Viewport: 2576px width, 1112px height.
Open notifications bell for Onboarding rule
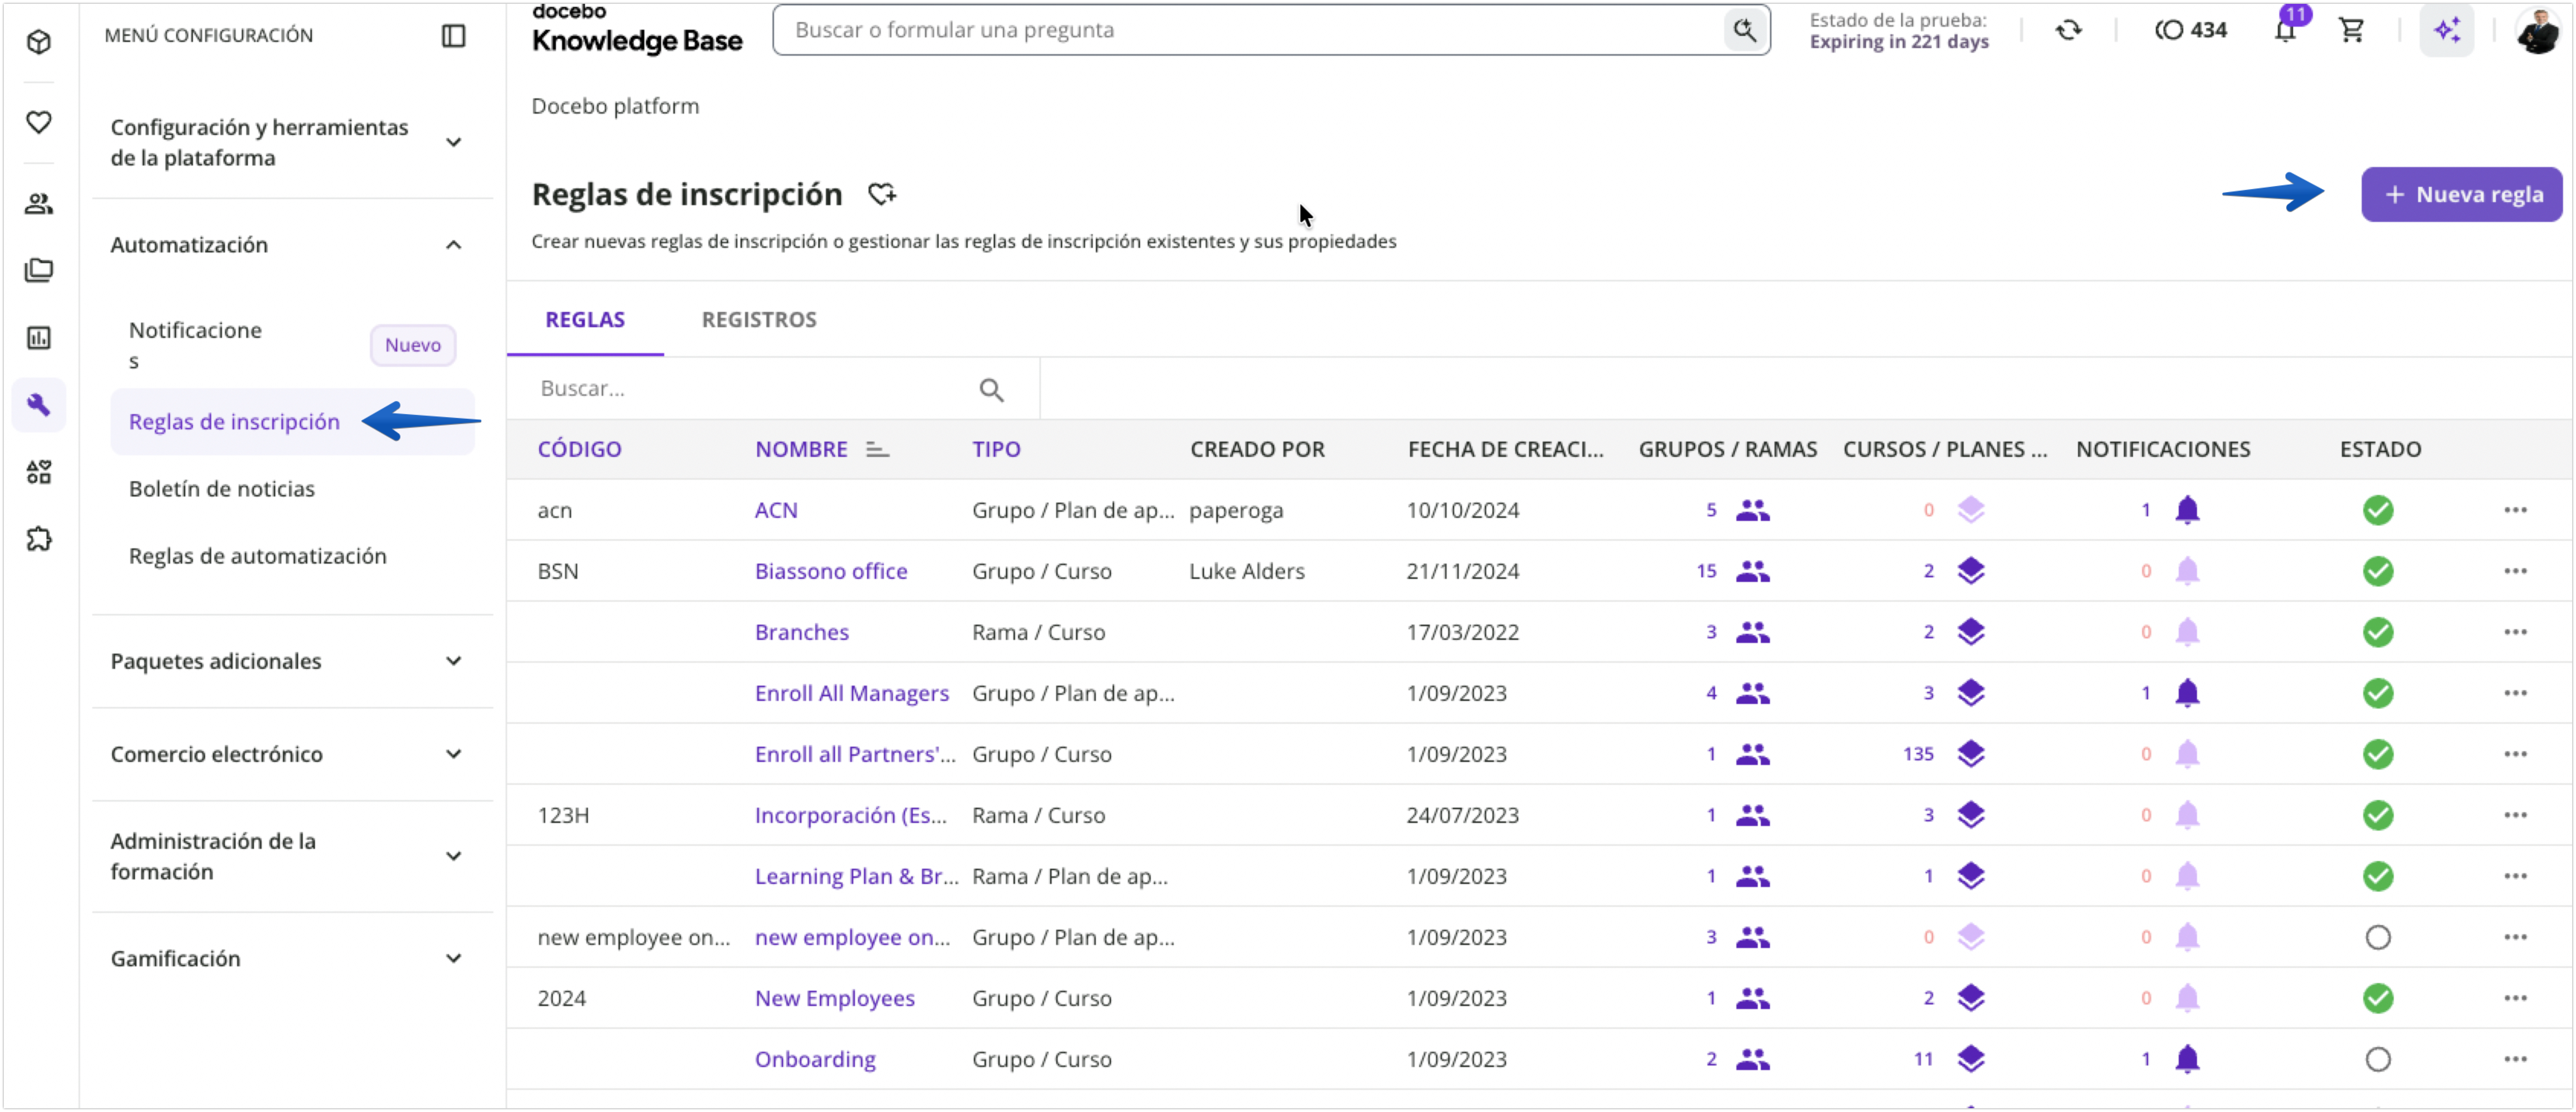pos(2187,1059)
